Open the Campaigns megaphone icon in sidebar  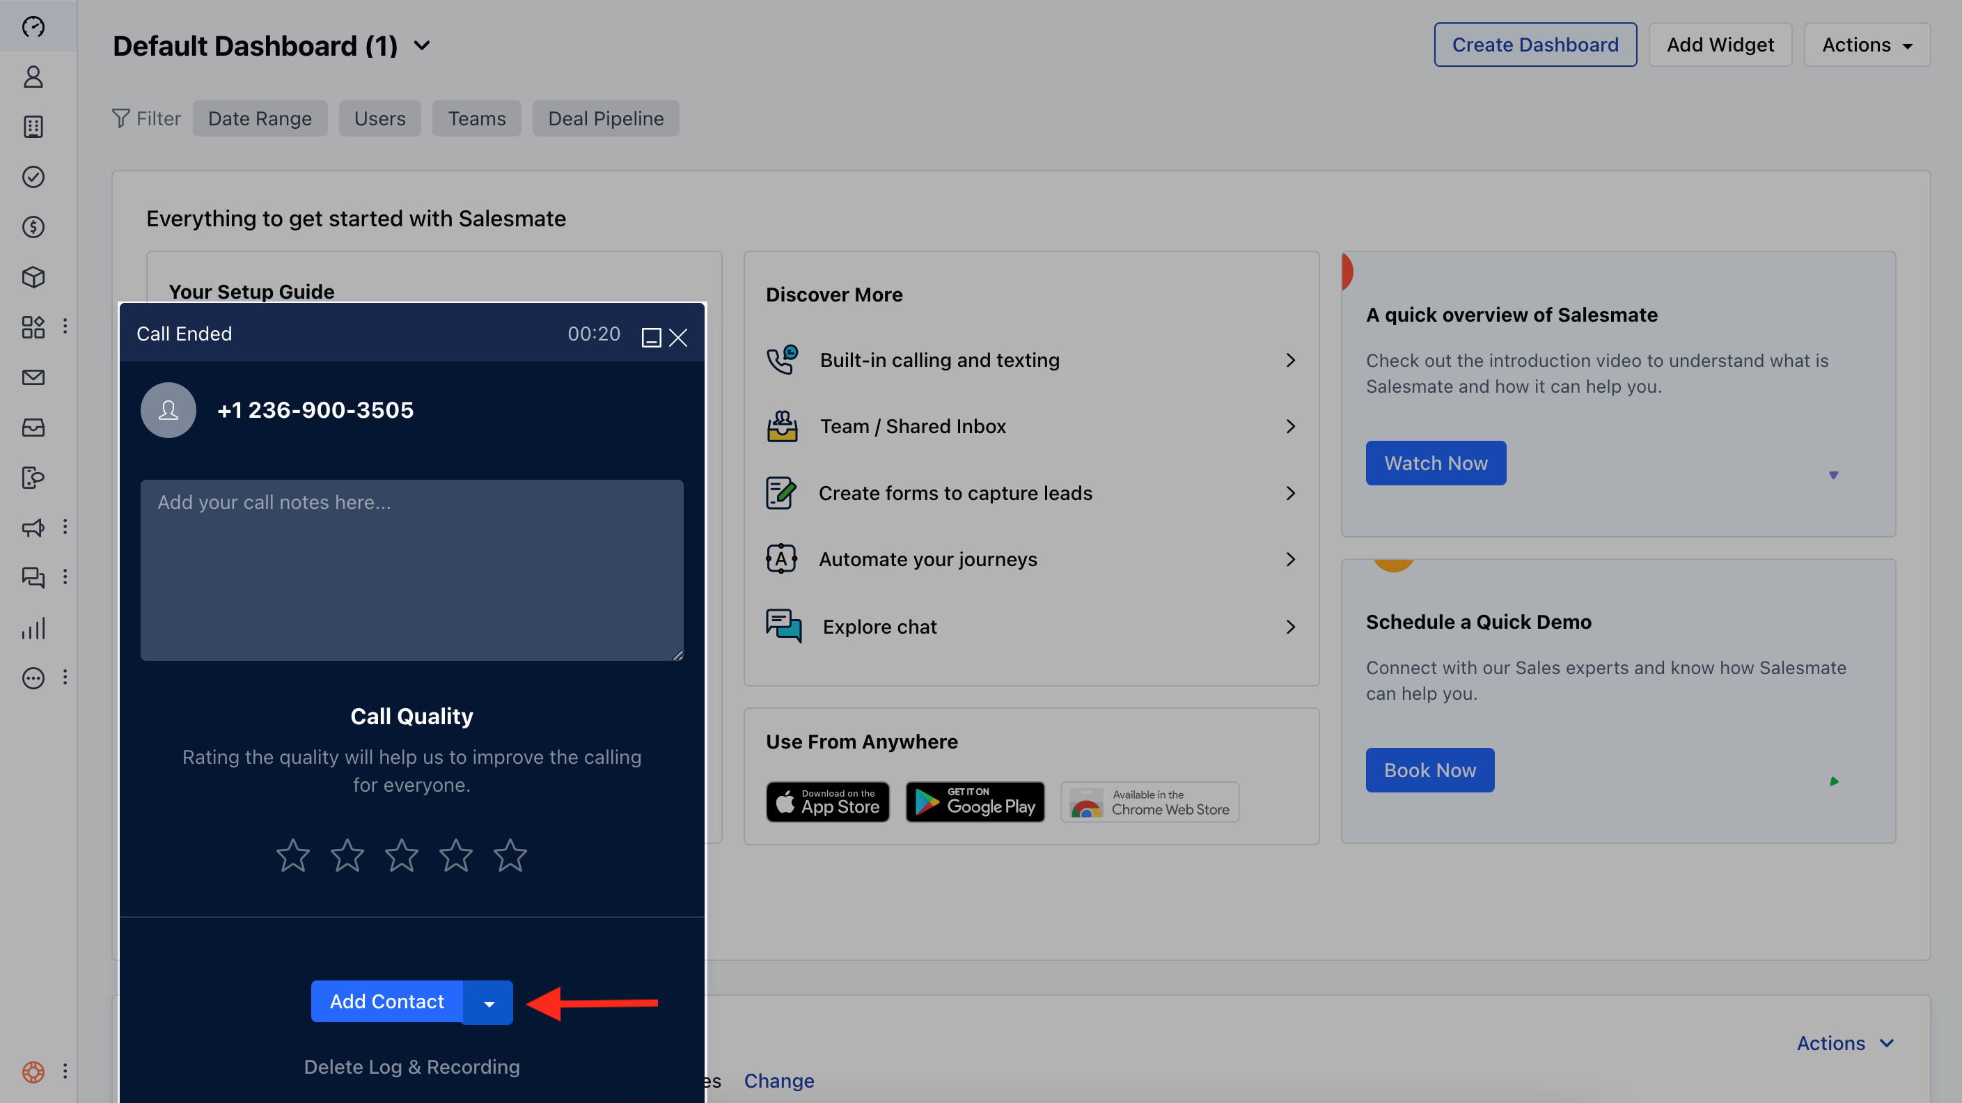tap(33, 527)
